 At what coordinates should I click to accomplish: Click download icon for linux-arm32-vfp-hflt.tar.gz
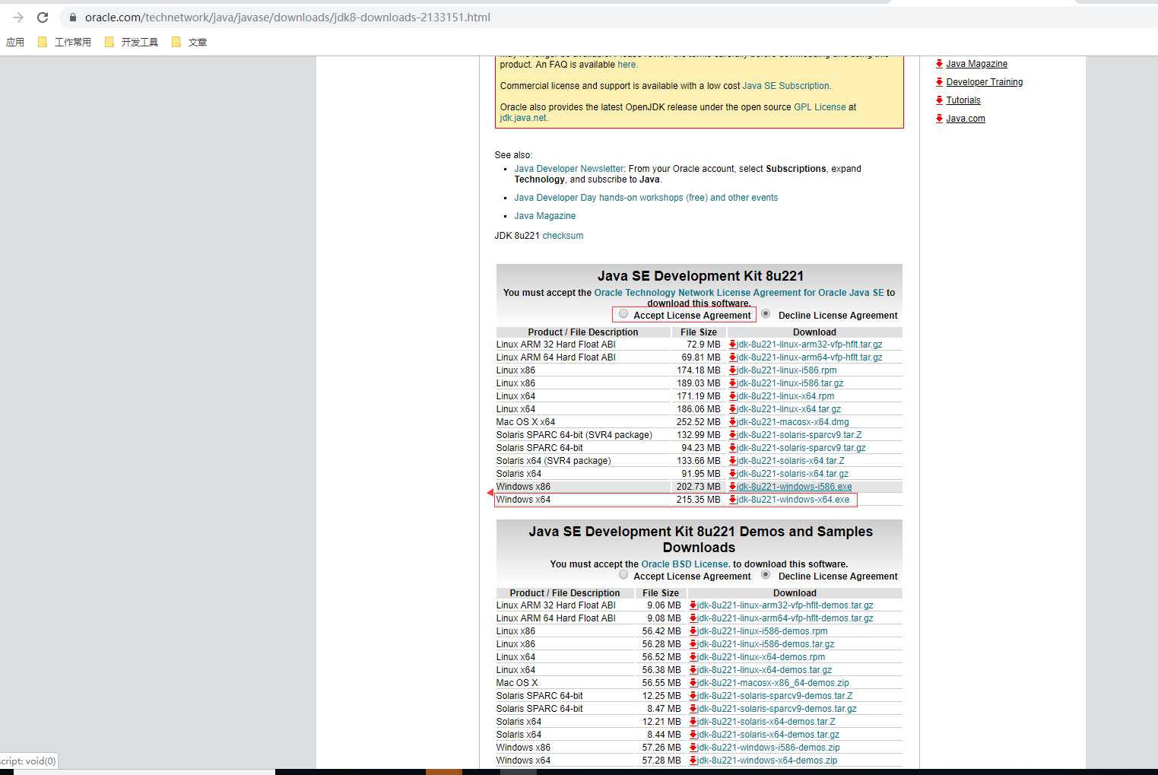point(733,345)
